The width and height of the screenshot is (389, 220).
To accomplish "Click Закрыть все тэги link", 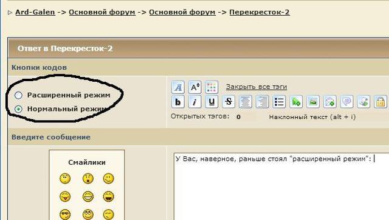I will pos(256,87).
